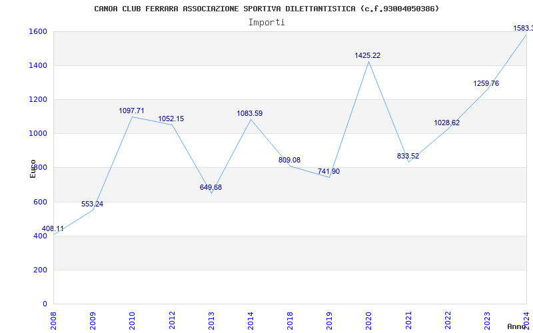This screenshot has height=333, width=533.
Task: Select the 649.68 data label
Action: click(211, 187)
